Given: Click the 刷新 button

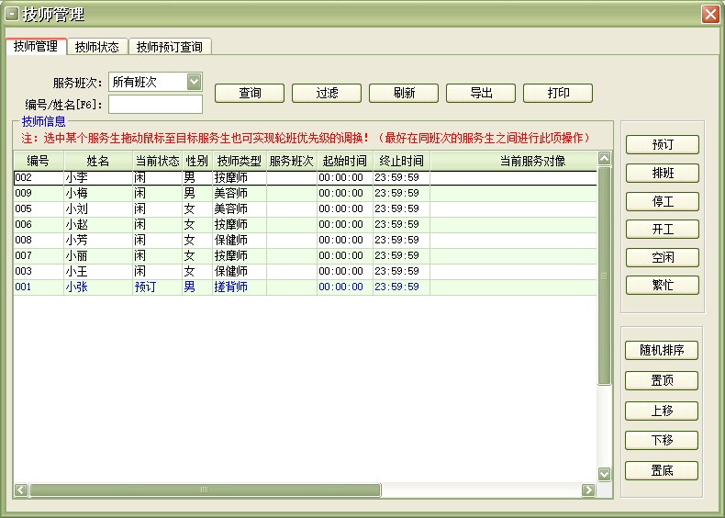Looking at the screenshot, I should 404,93.
